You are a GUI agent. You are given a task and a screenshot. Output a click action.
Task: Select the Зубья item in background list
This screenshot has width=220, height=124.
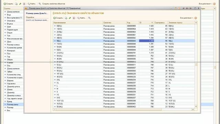click(x=13, y=72)
